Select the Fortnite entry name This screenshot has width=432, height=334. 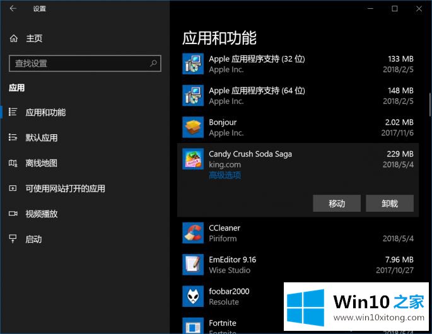pyautogui.click(x=223, y=323)
